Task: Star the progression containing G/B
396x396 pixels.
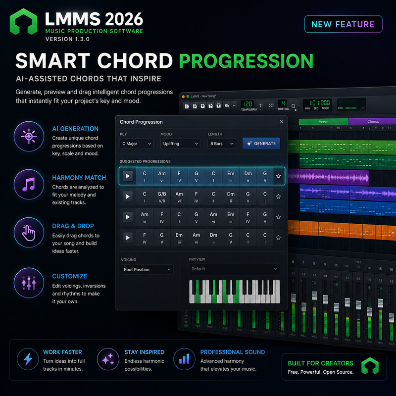Action: [278, 197]
